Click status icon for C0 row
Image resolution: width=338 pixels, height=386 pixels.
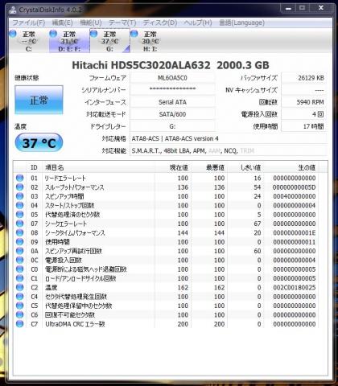pyautogui.click(x=19, y=269)
